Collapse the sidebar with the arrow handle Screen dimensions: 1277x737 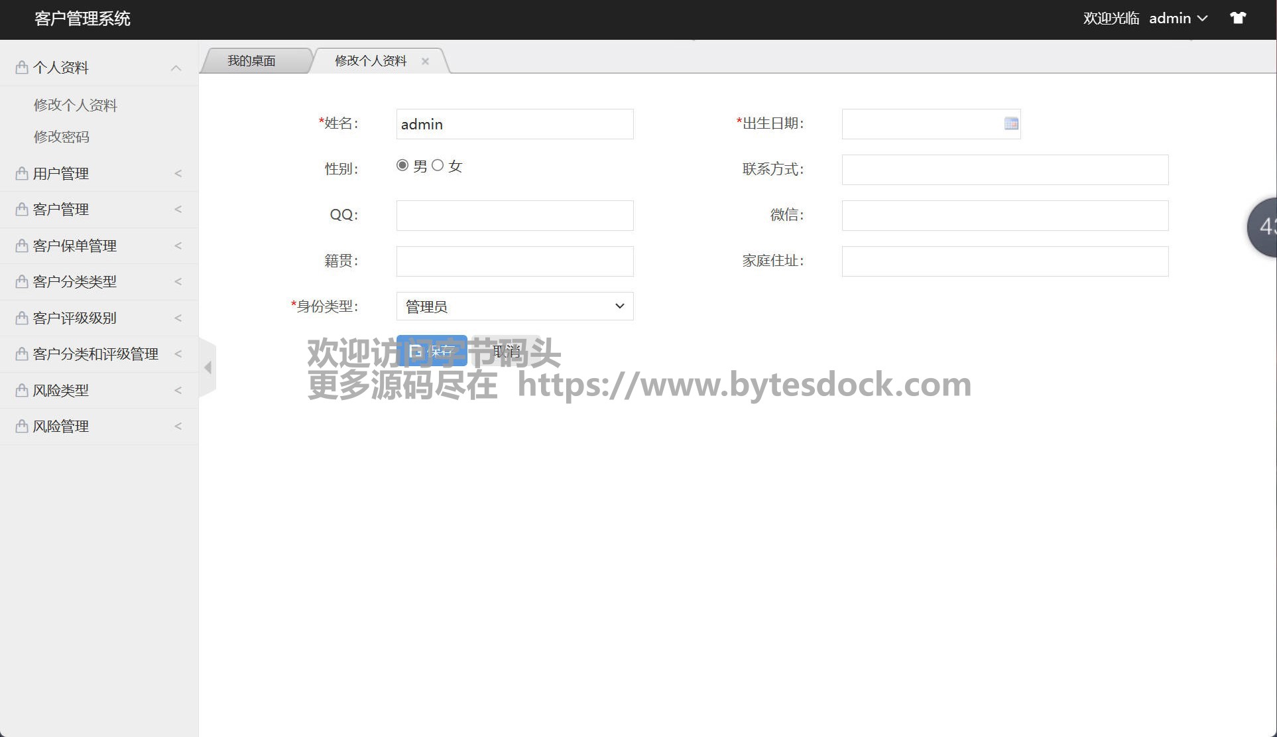208,367
